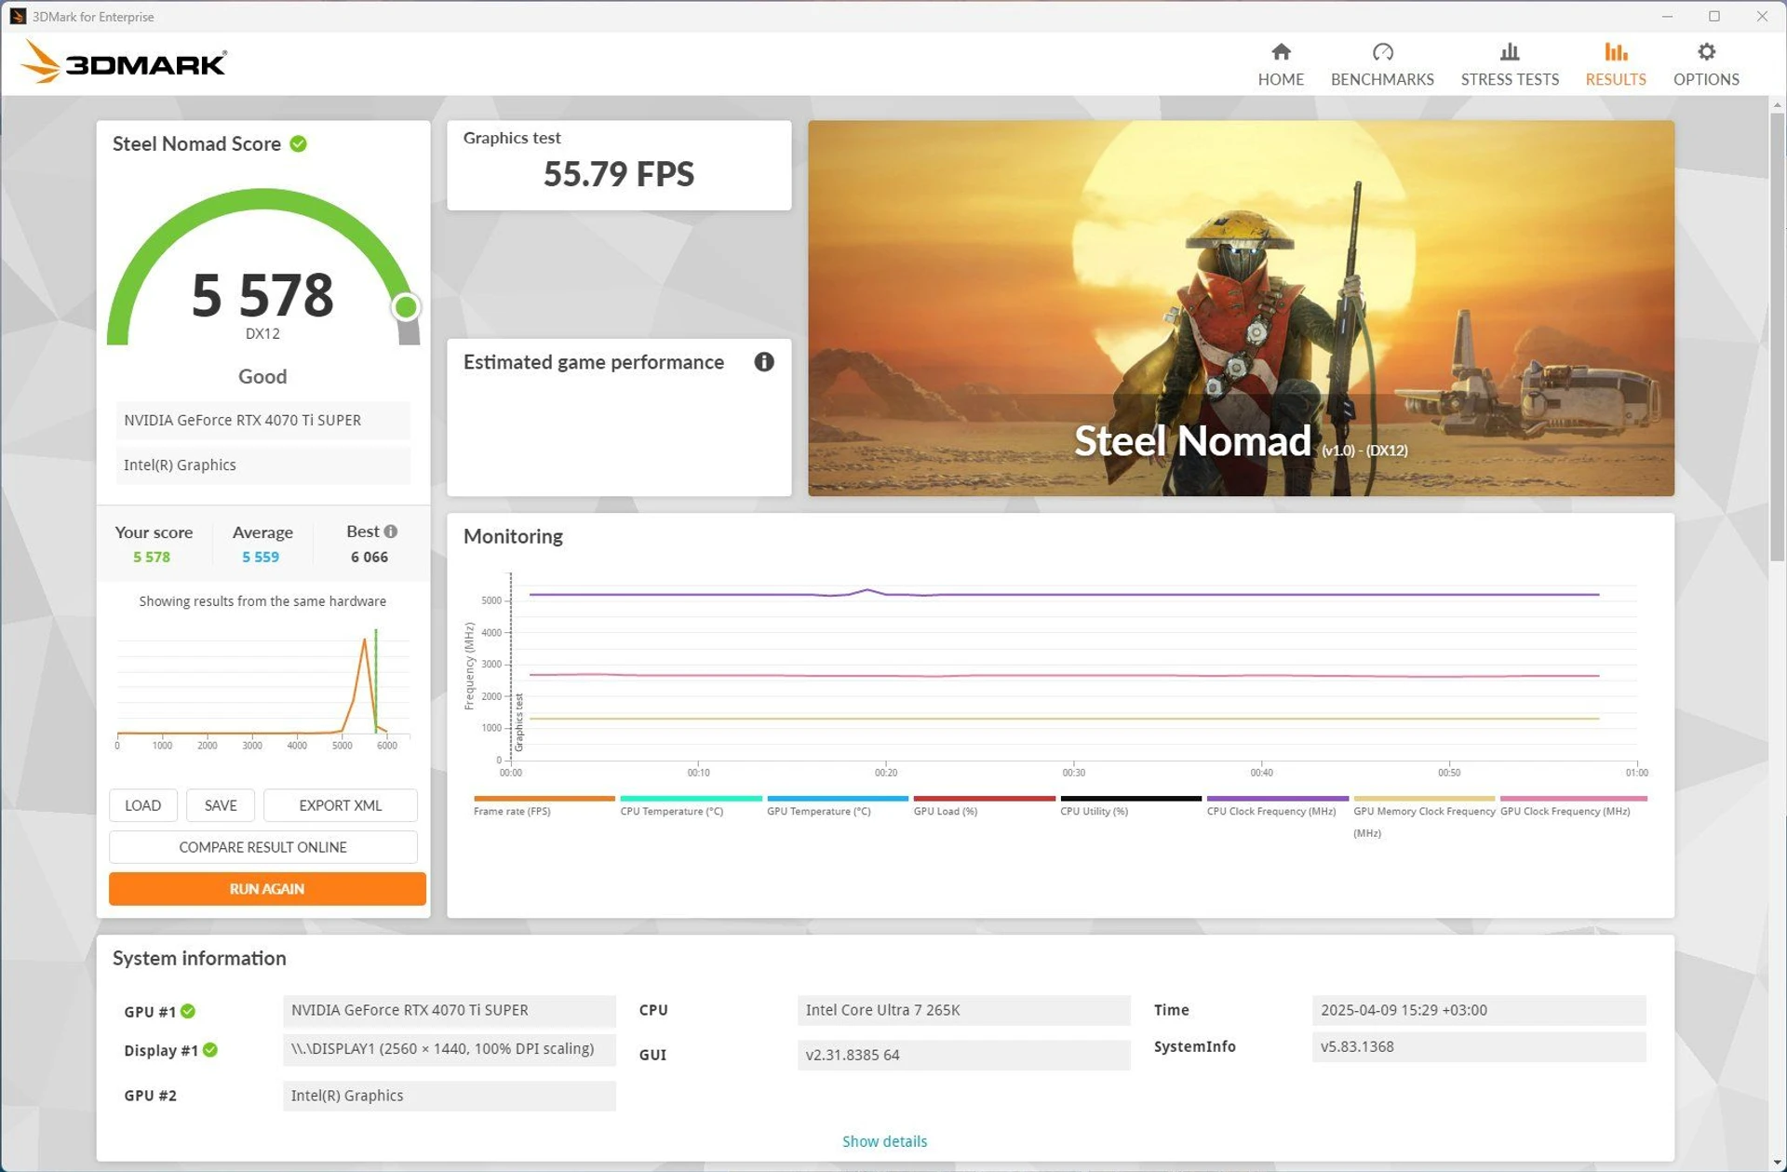Open the Stress Tests chart icon
The width and height of the screenshot is (1787, 1172).
pyautogui.click(x=1509, y=52)
